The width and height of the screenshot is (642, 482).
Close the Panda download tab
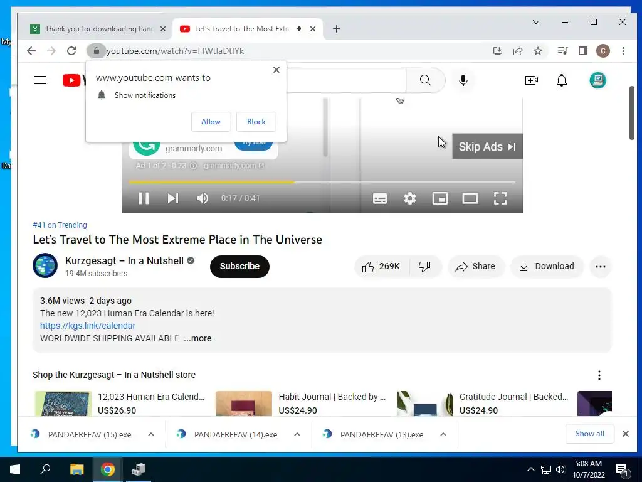(163, 29)
